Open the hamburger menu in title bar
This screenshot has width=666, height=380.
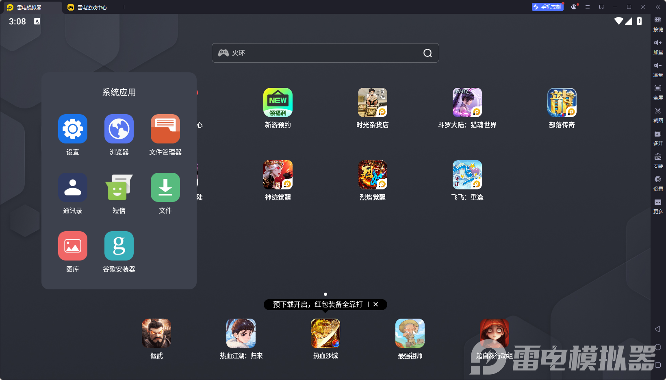click(x=588, y=7)
